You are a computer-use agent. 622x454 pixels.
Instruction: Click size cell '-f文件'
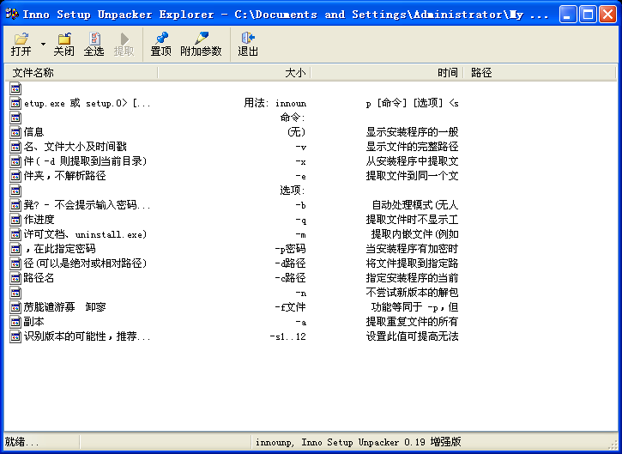click(x=290, y=307)
